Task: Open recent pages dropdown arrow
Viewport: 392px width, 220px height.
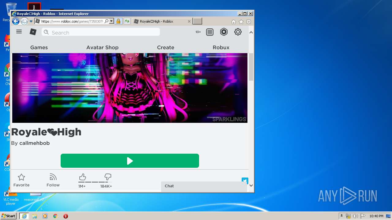Action: click(x=31, y=21)
